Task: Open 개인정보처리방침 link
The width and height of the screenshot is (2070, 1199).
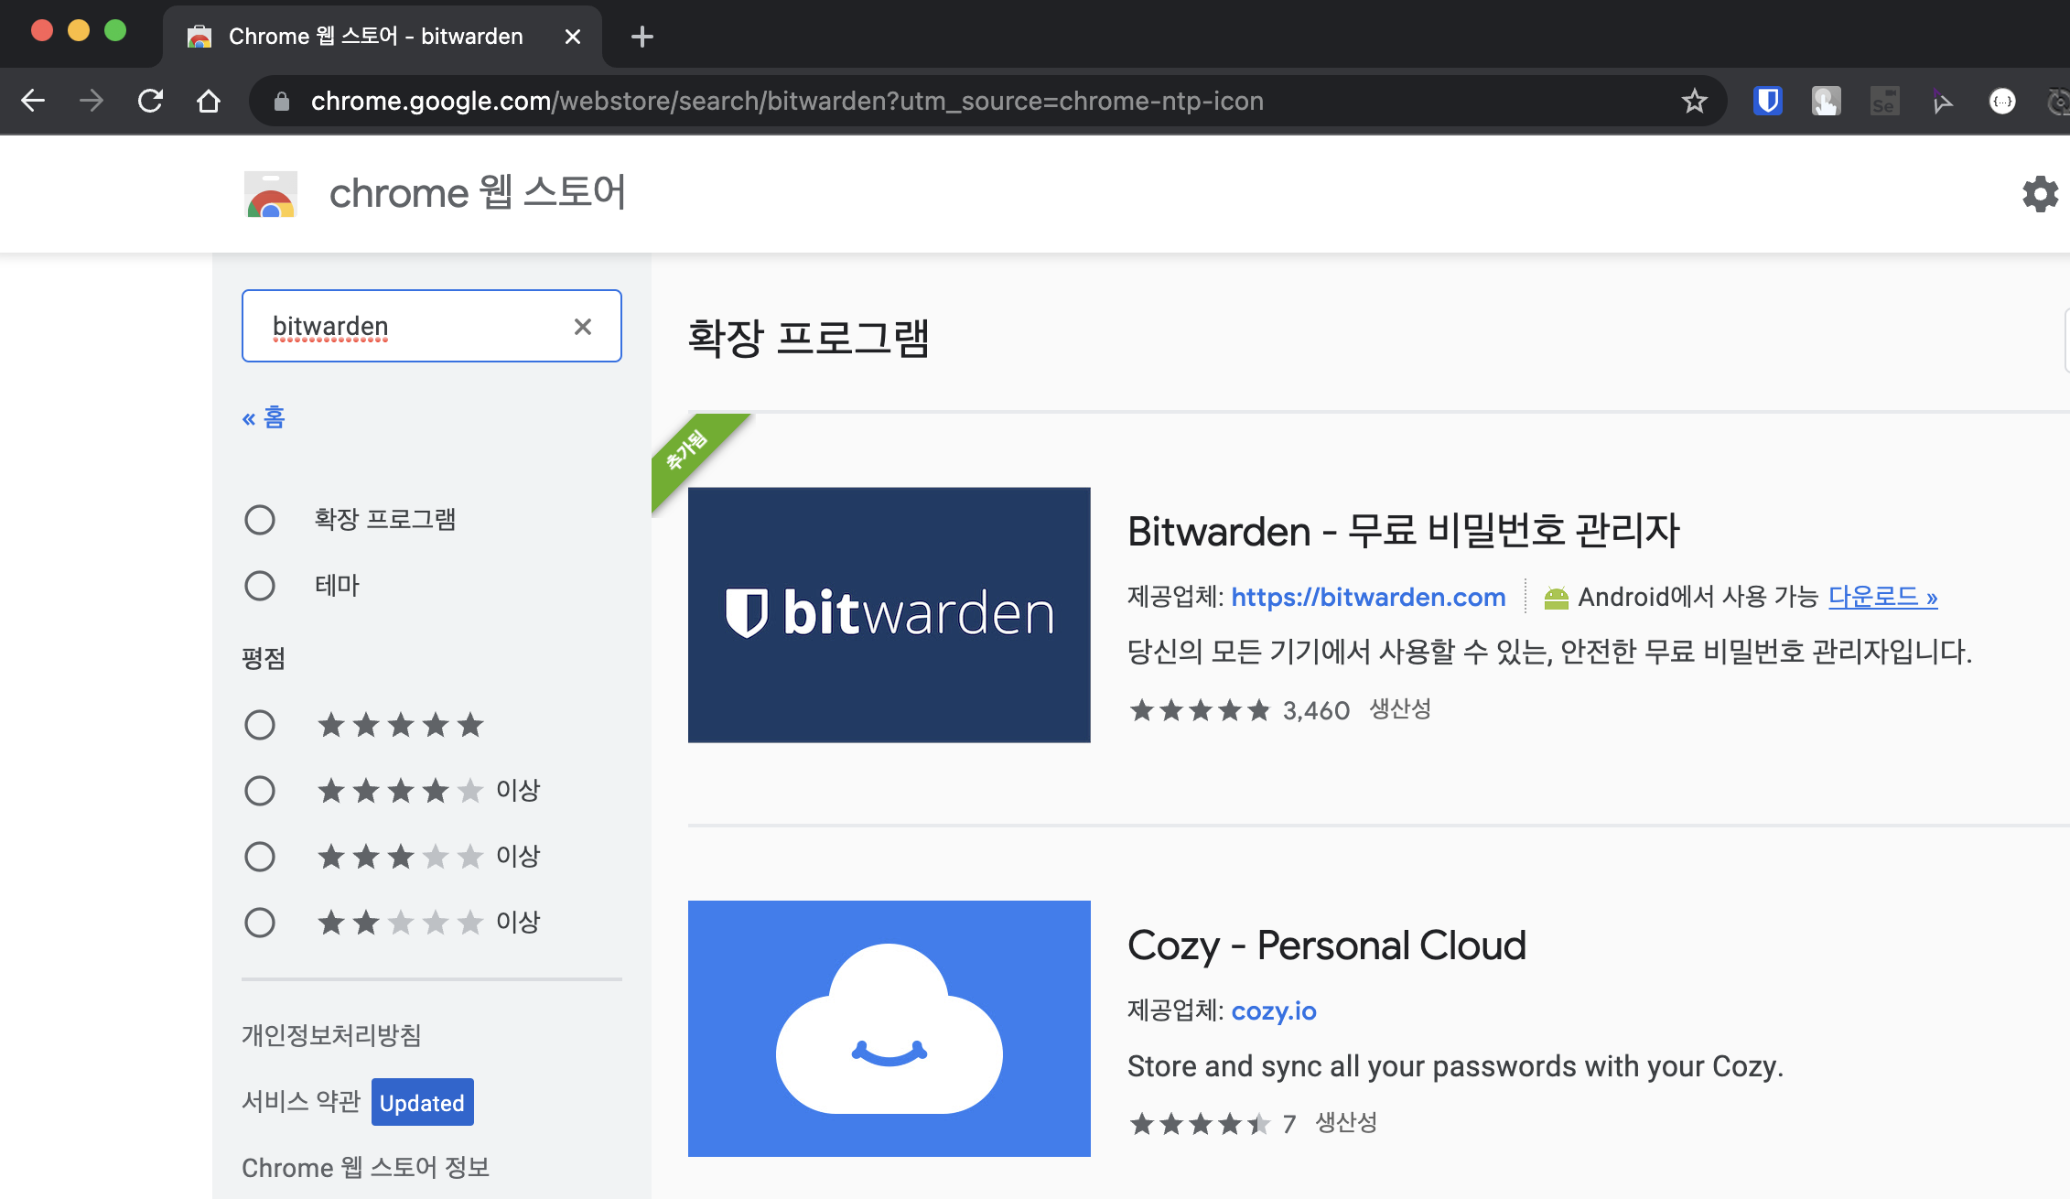Action: [x=331, y=1035]
